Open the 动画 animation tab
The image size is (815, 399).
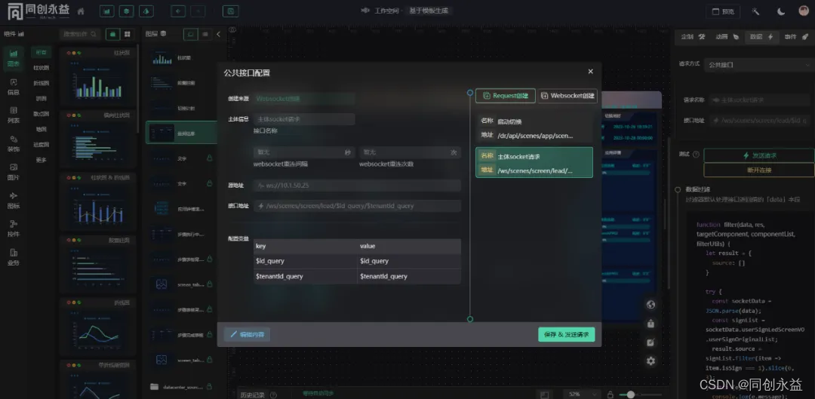(727, 37)
